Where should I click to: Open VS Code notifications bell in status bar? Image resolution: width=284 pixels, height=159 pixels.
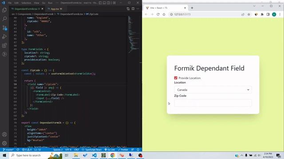tap(138, 150)
